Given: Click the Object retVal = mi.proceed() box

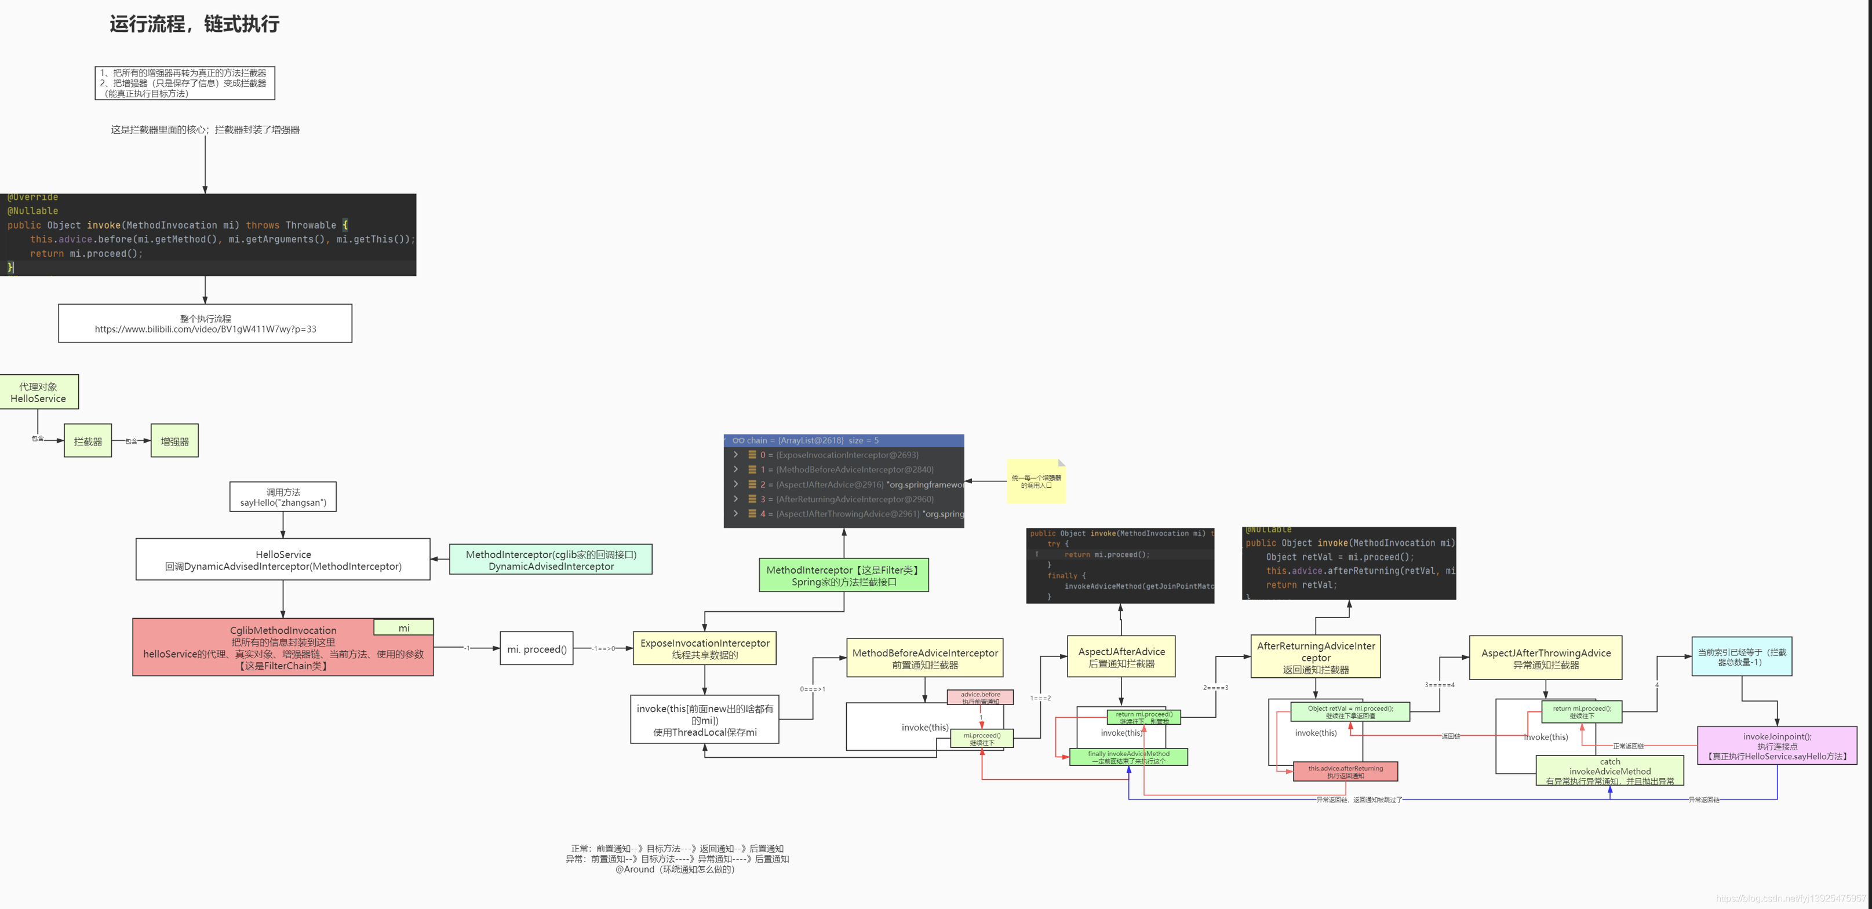Looking at the screenshot, I should [x=1350, y=711].
